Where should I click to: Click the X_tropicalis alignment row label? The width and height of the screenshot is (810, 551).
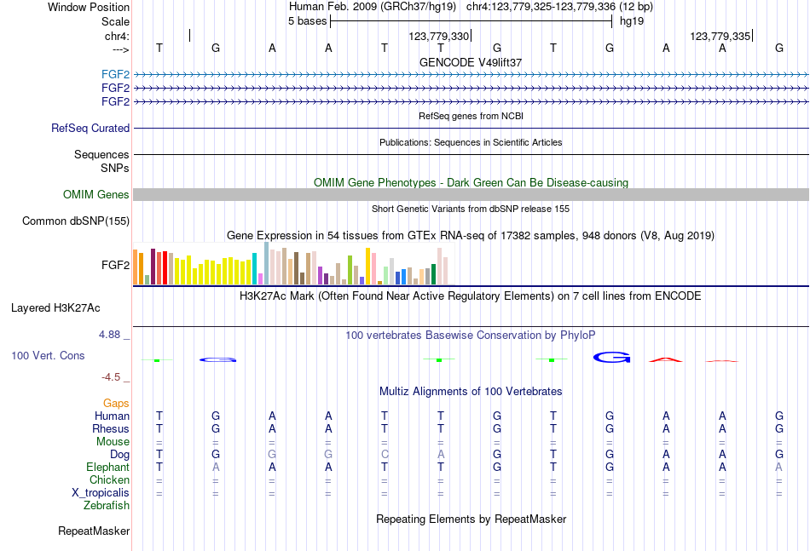click(101, 493)
